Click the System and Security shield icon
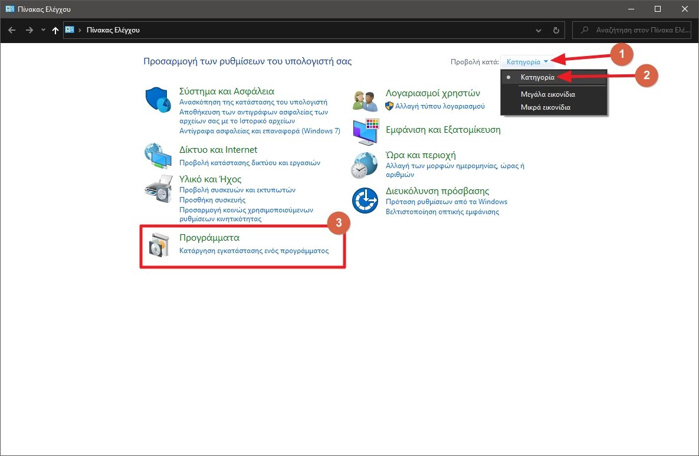 (157, 99)
